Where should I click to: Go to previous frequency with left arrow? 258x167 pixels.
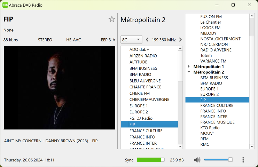(x=147, y=40)
